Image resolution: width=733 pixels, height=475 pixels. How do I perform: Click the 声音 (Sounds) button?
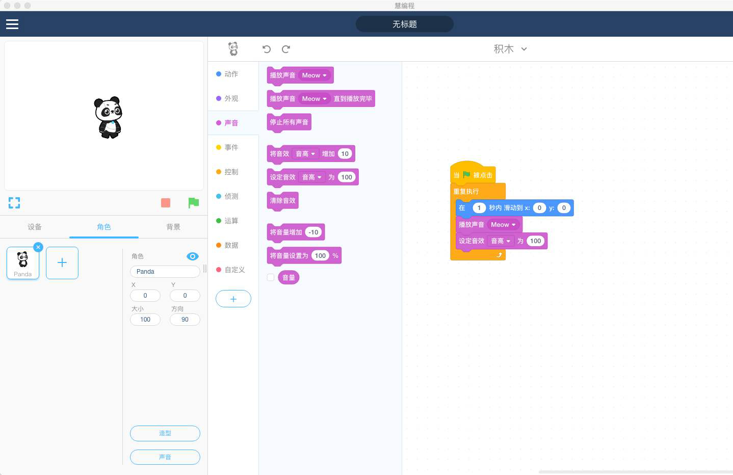click(x=165, y=457)
